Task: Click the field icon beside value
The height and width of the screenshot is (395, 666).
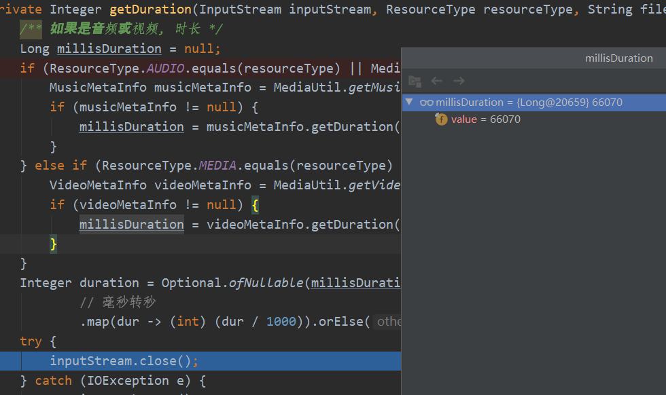Action: click(x=441, y=119)
